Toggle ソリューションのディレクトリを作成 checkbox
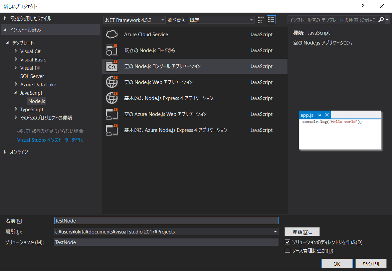Image resolution: width=392 pixels, height=271 pixels. point(288,242)
